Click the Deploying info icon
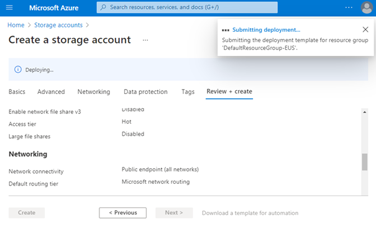Image resolution: width=376 pixels, height=231 pixels. pos(18,70)
